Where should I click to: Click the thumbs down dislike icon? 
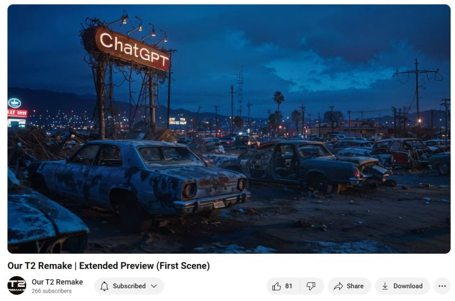click(311, 286)
